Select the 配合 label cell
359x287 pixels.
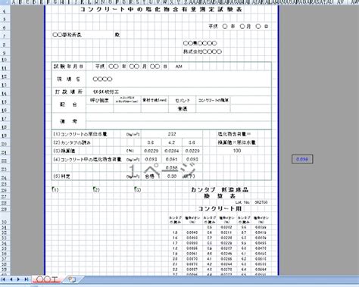click(69, 105)
